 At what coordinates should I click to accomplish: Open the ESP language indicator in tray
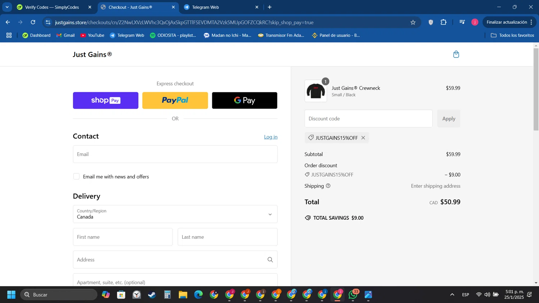click(x=465, y=295)
